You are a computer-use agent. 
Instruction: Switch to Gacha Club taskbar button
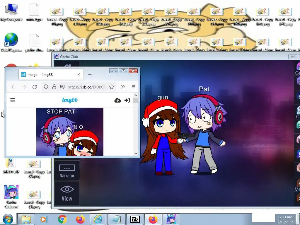tap(171, 219)
